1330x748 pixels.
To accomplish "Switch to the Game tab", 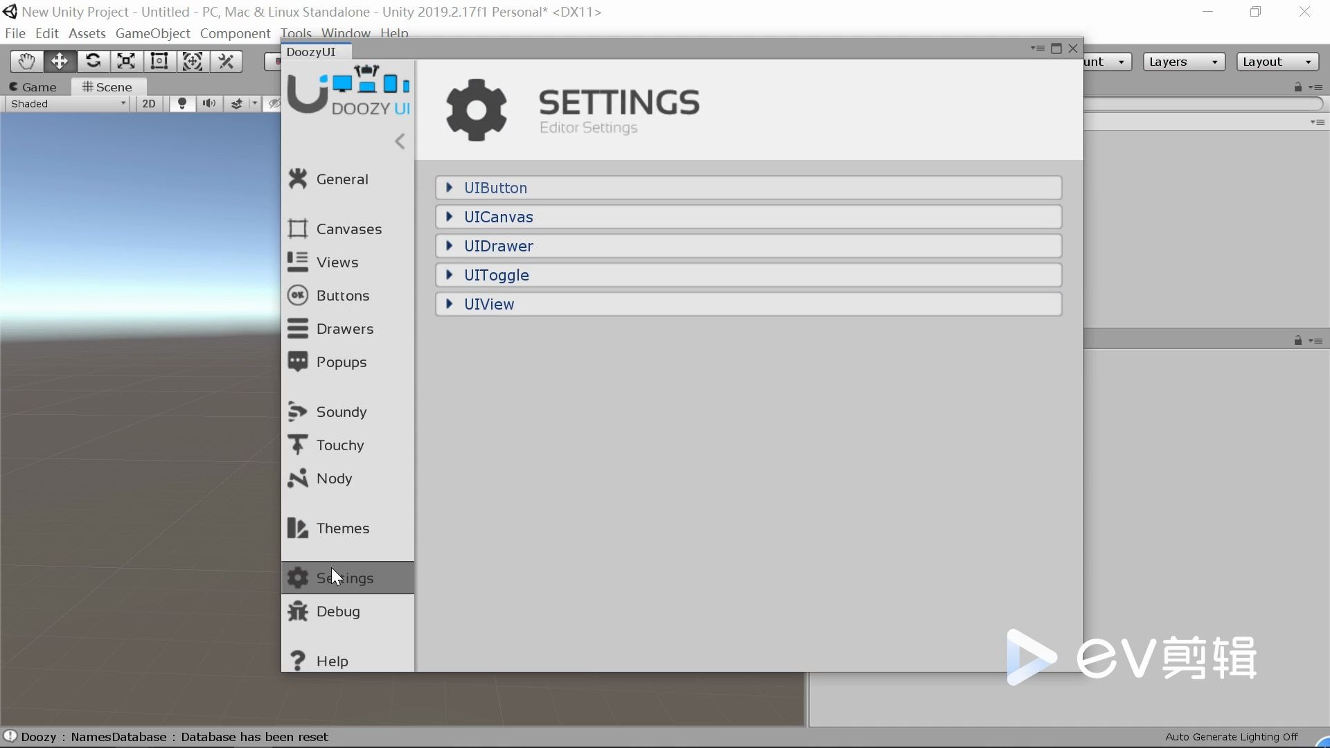I will click(x=33, y=87).
